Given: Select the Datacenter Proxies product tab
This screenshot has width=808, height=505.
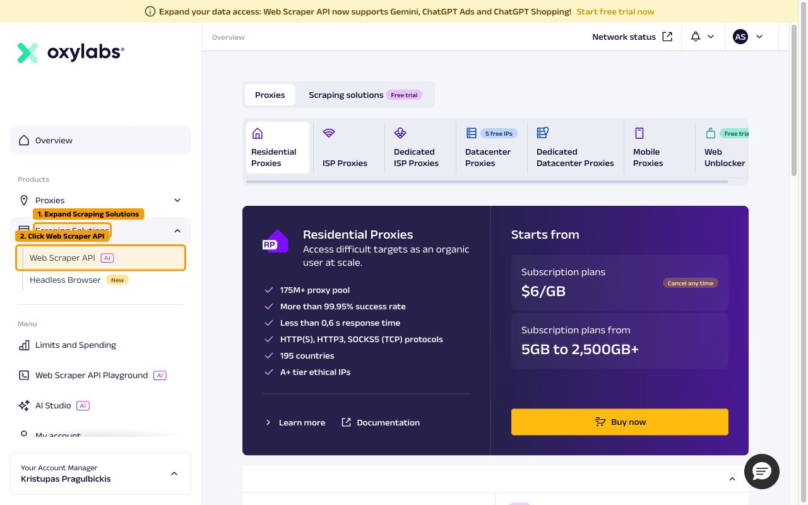Looking at the screenshot, I should [492, 147].
